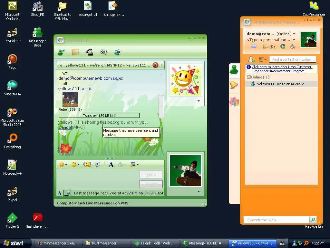Click 'Computernewb Live Messenger on VM9' text

(x=92, y=203)
